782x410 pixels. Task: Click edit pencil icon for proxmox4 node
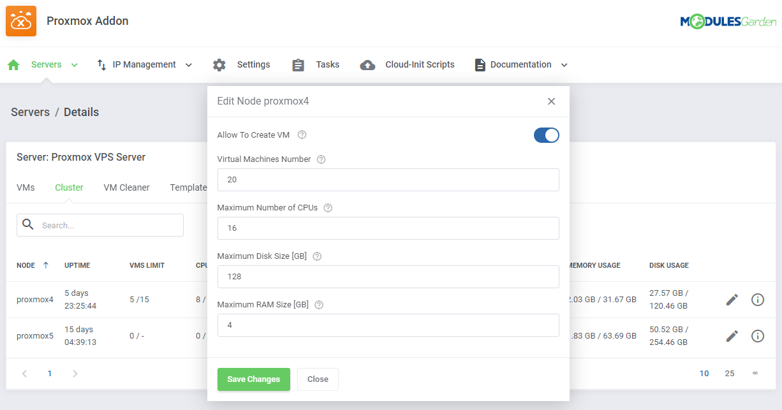pos(732,300)
